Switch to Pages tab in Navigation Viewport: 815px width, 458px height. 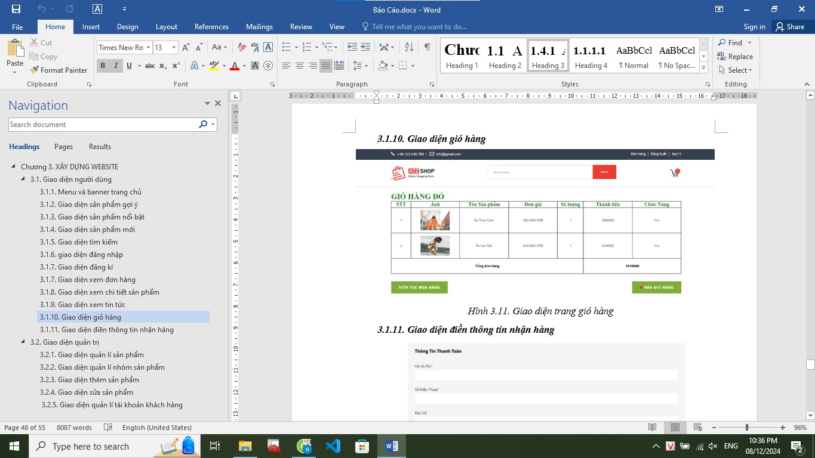click(x=63, y=147)
